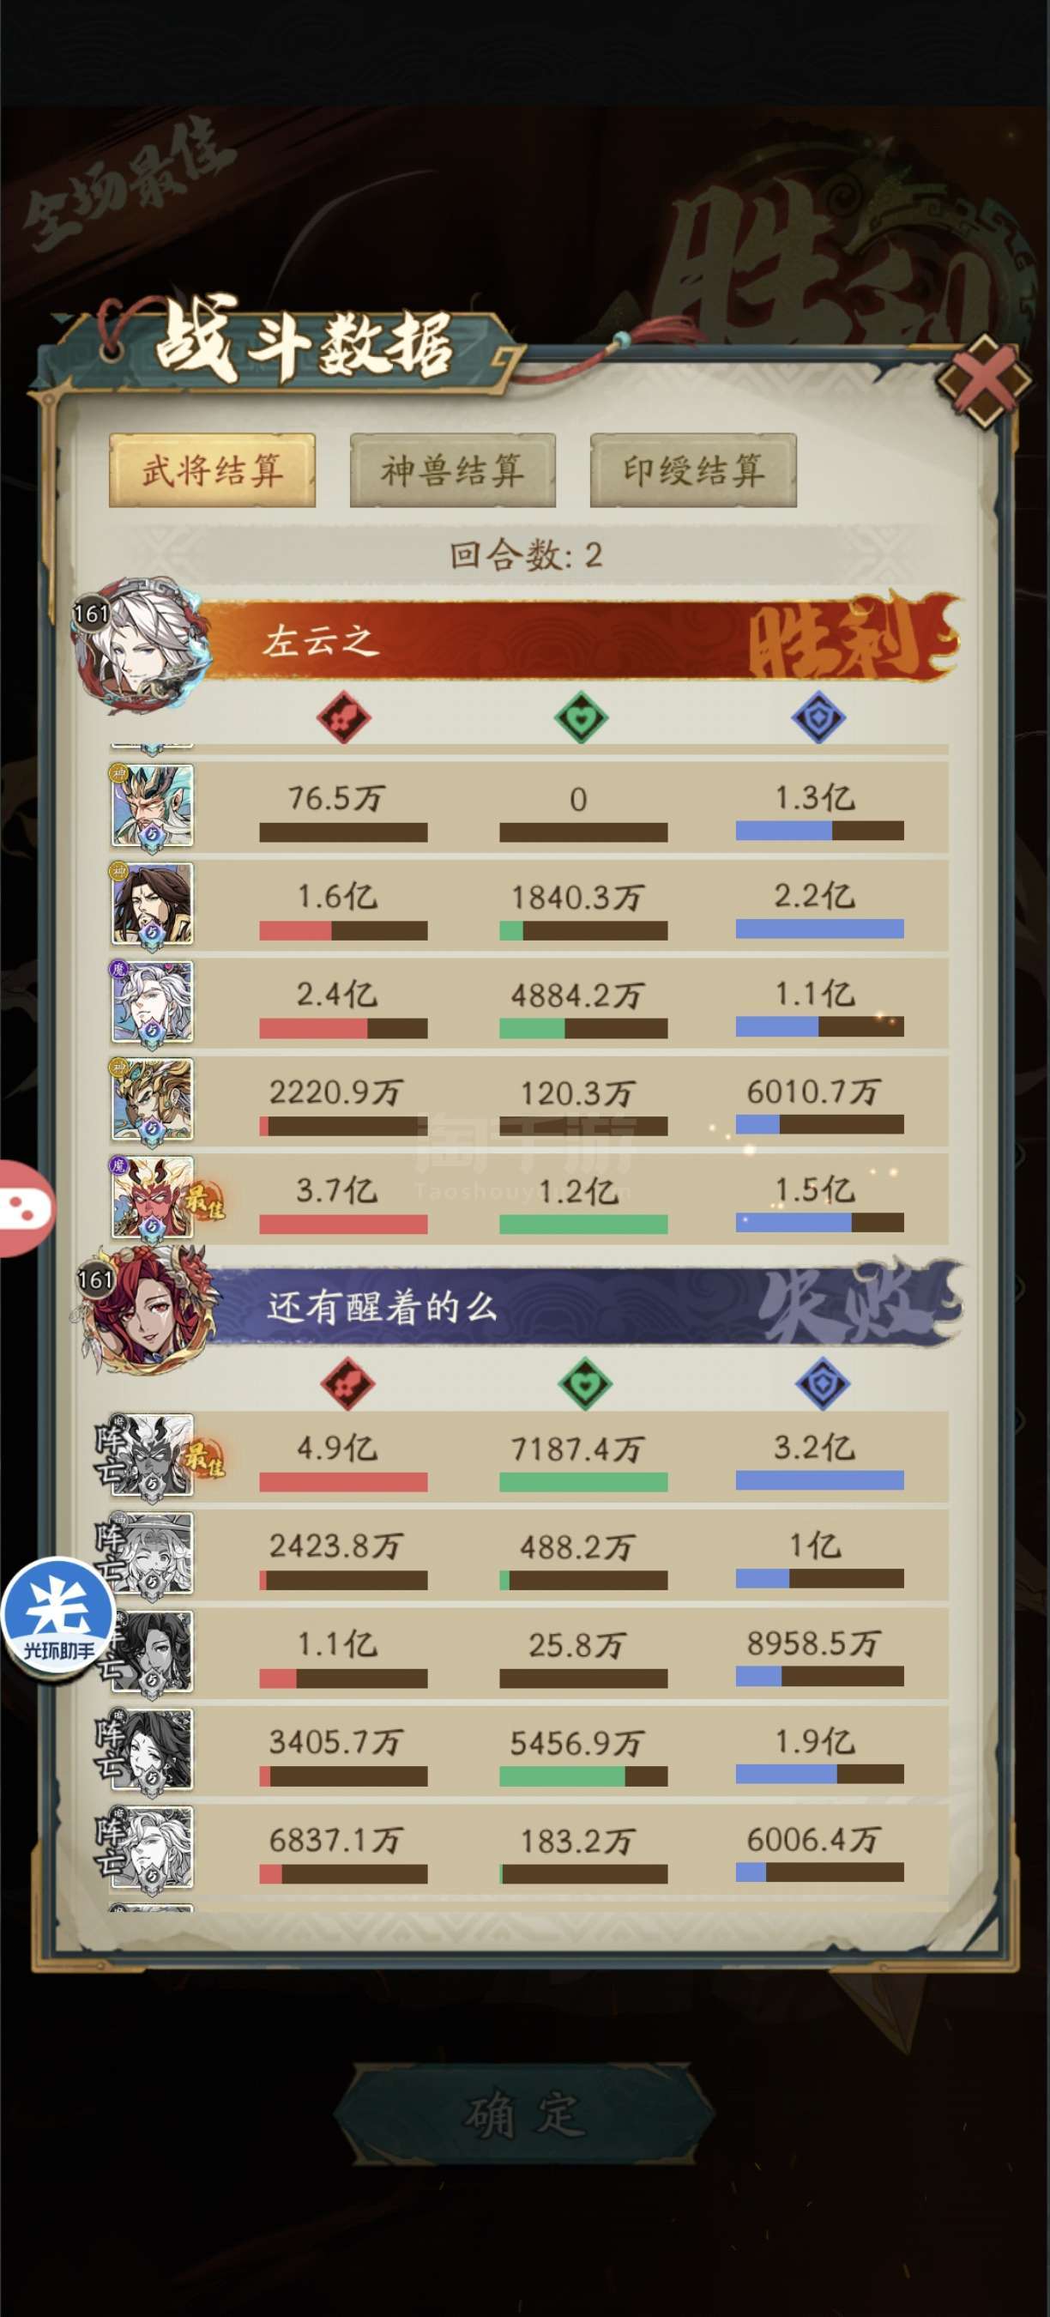Viewport: 1050px width, 2317px height.
Task: Select hero portrait in 76.5万 row
Action: coord(152,806)
